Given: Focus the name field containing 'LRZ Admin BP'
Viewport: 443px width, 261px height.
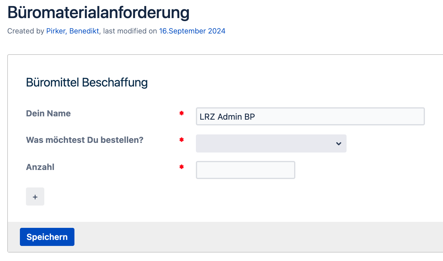Looking at the screenshot, I should [x=310, y=117].
